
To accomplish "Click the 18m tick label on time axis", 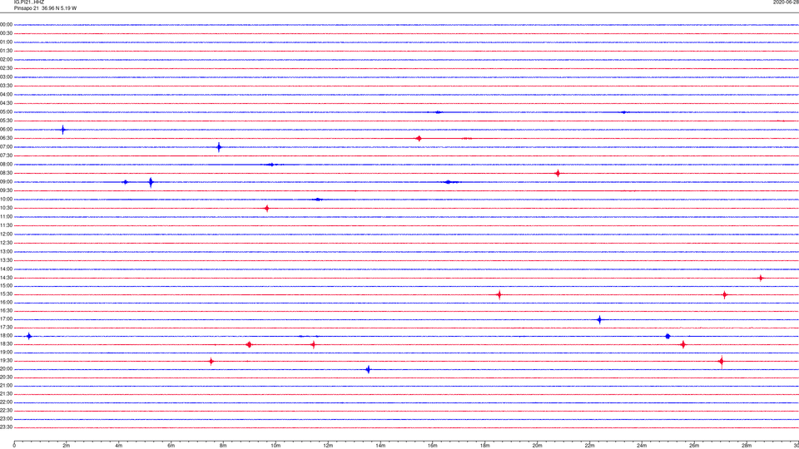I will point(484,446).
